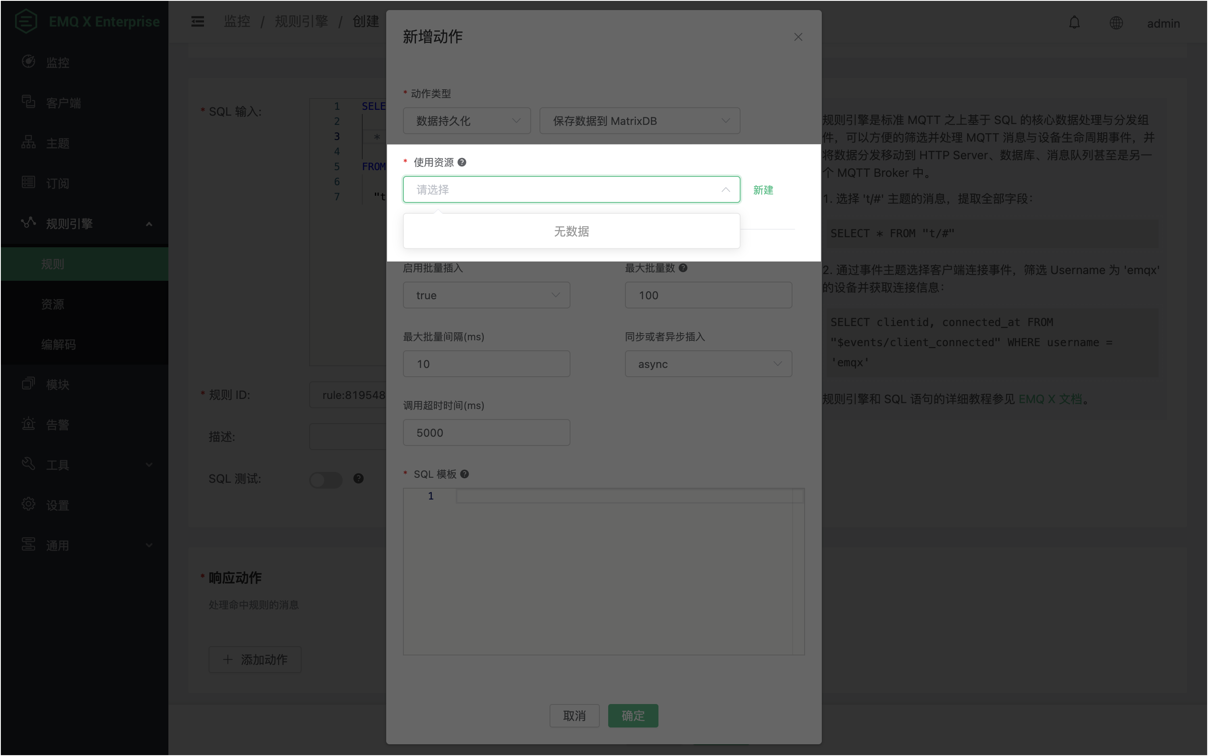This screenshot has width=1208, height=756.
Task: Open the 数据持久化 action type dropdown
Action: click(x=466, y=121)
